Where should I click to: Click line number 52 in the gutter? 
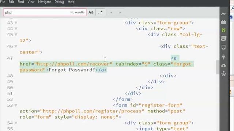pyautogui.click(x=10, y=99)
